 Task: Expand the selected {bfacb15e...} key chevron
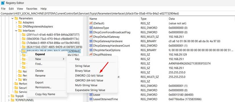20,51
